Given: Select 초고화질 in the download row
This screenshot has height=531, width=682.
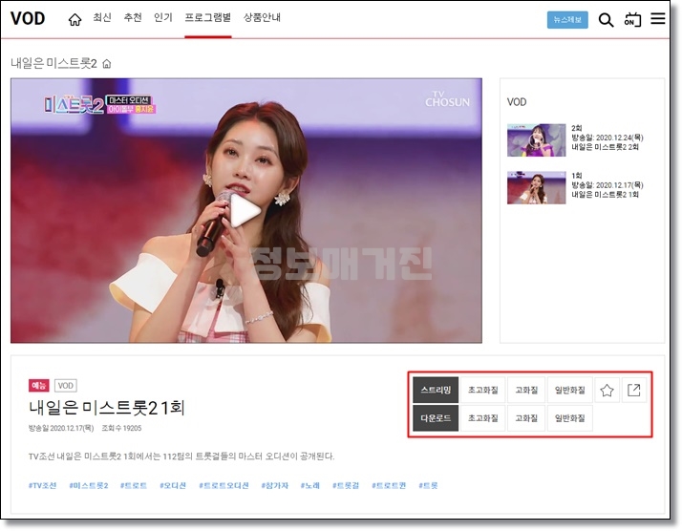Looking at the screenshot, I should pos(482,418).
